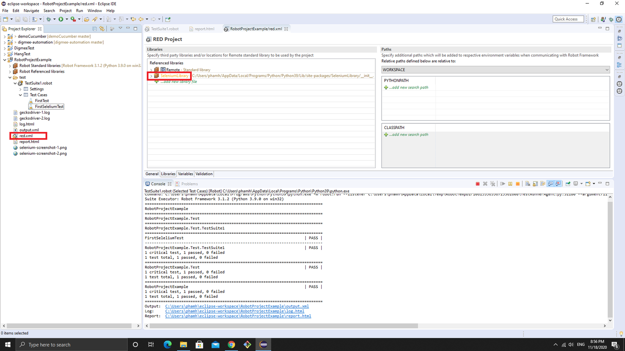The image size is (625, 351).
Task: Switch to the report.html editor tab
Action: point(202,29)
